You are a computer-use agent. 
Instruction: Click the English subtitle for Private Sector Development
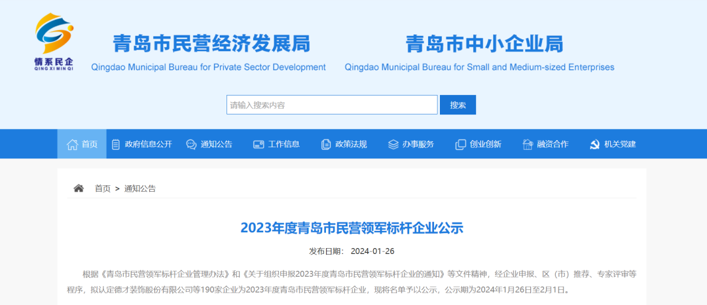(208, 67)
